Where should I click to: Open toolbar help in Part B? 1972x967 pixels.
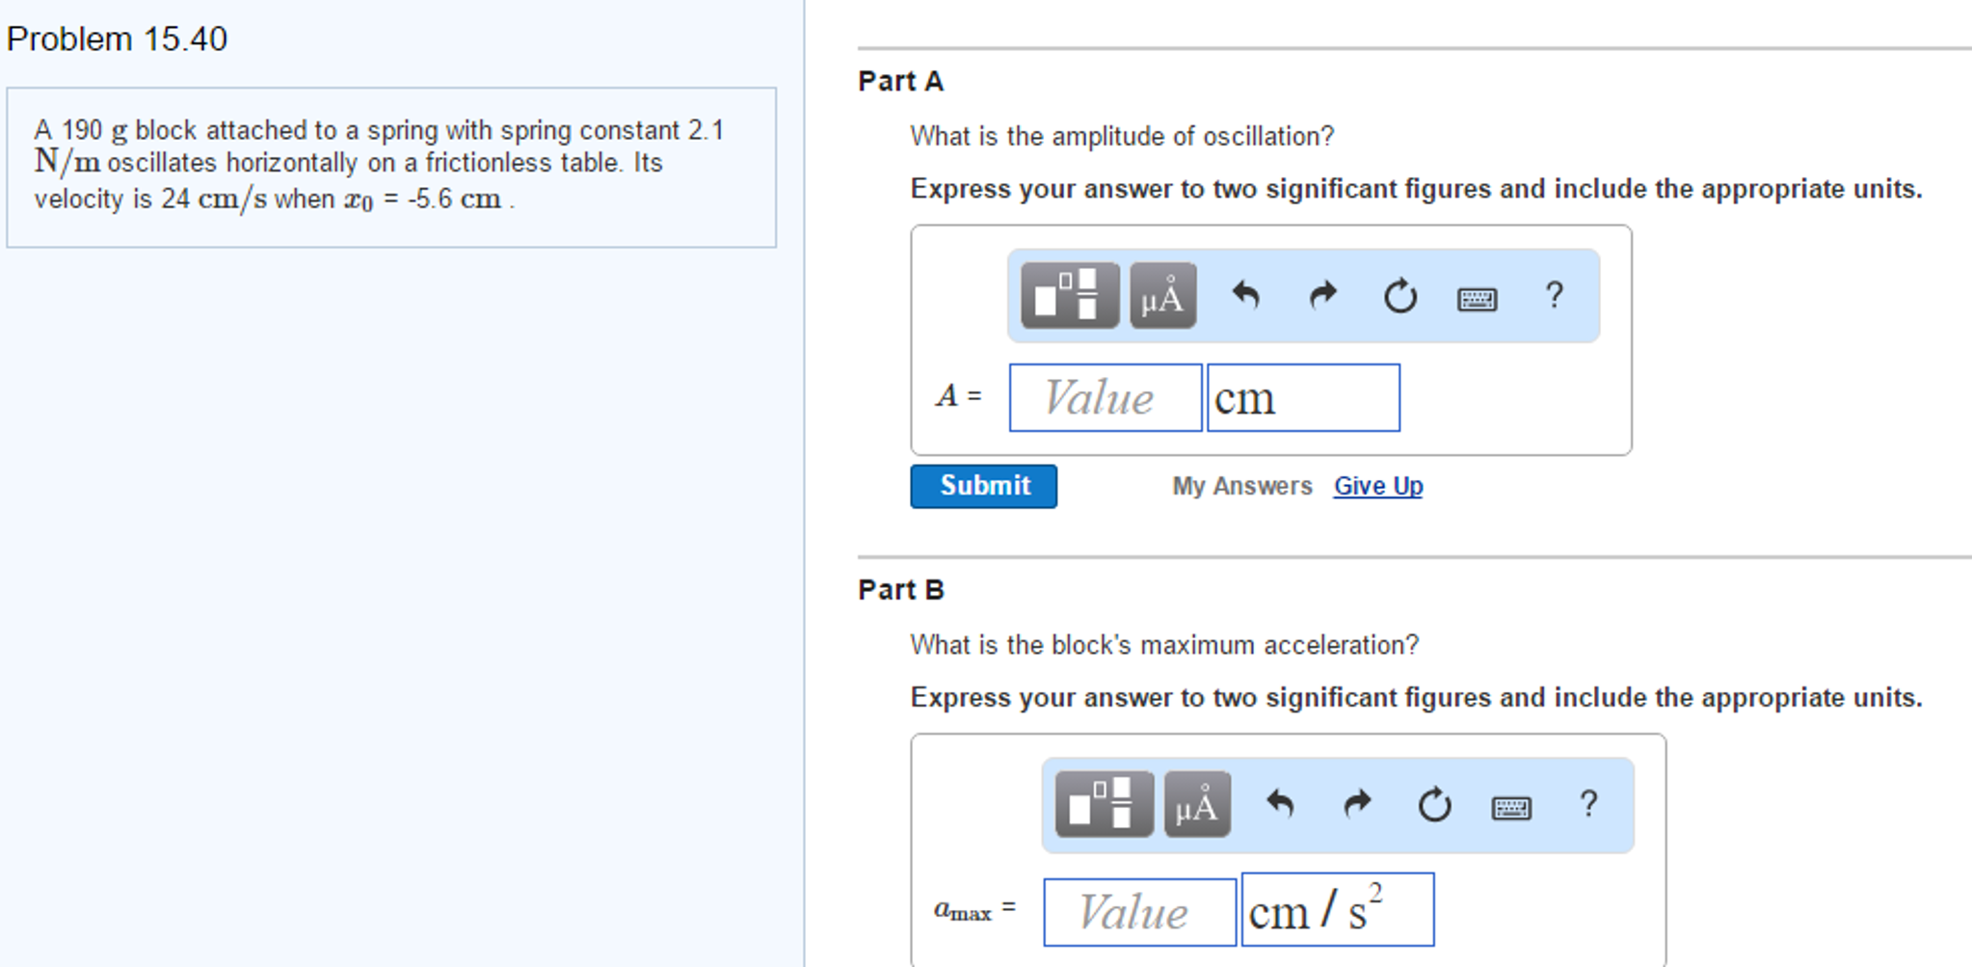pyautogui.click(x=1588, y=805)
